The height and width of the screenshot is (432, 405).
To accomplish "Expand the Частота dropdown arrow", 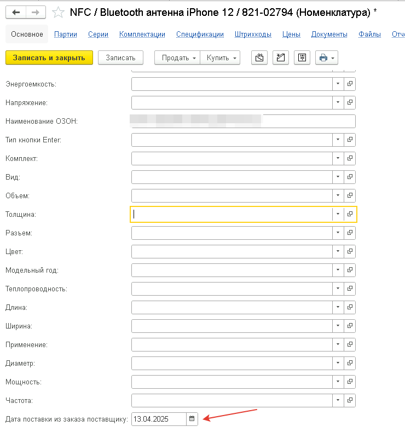I will 338,400.
